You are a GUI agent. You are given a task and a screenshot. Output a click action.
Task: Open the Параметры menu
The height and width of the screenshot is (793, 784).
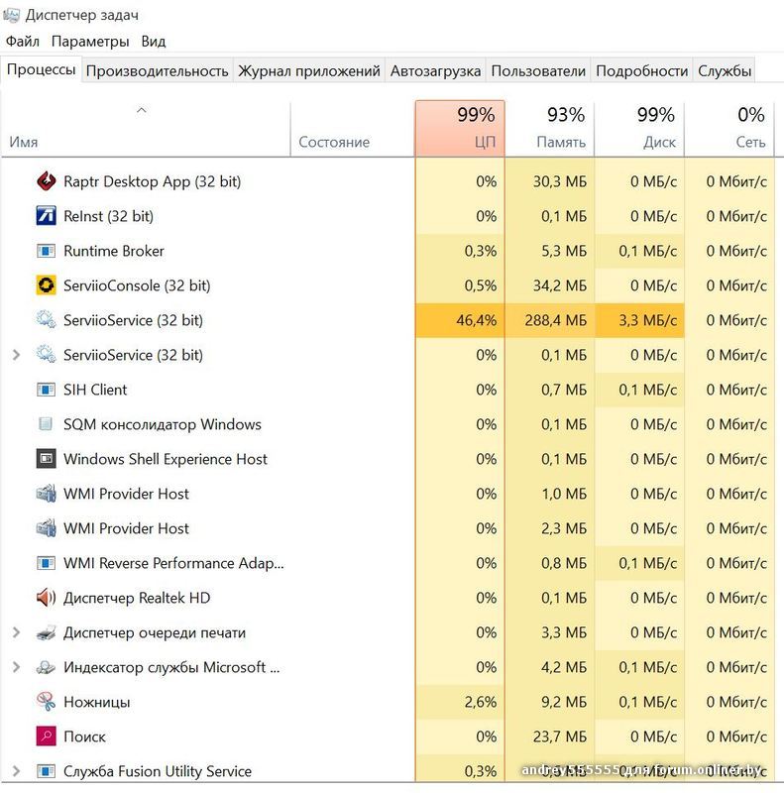(x=90, y=42)
